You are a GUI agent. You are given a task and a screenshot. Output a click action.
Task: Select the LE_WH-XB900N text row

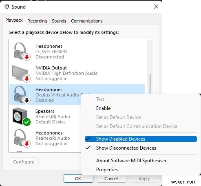pyautogui.click(x=51, y=52)
